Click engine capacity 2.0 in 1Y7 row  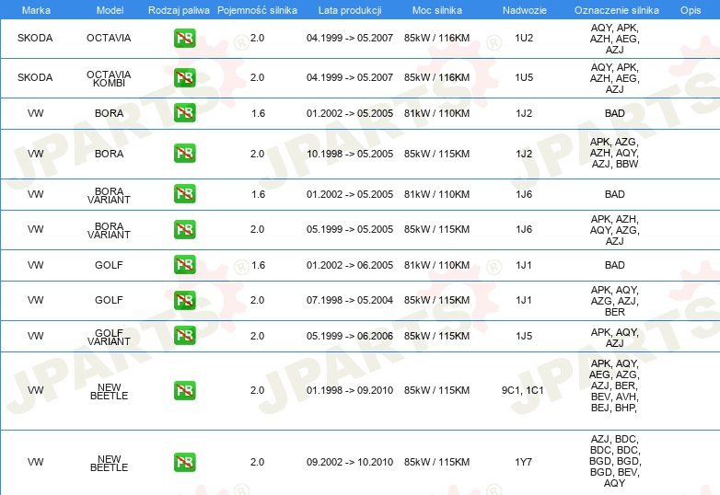point(257,462)
